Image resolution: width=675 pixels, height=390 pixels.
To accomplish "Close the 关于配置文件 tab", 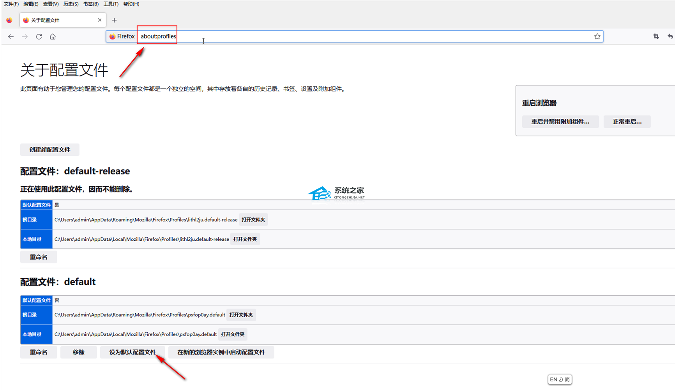I will [100, 20].
